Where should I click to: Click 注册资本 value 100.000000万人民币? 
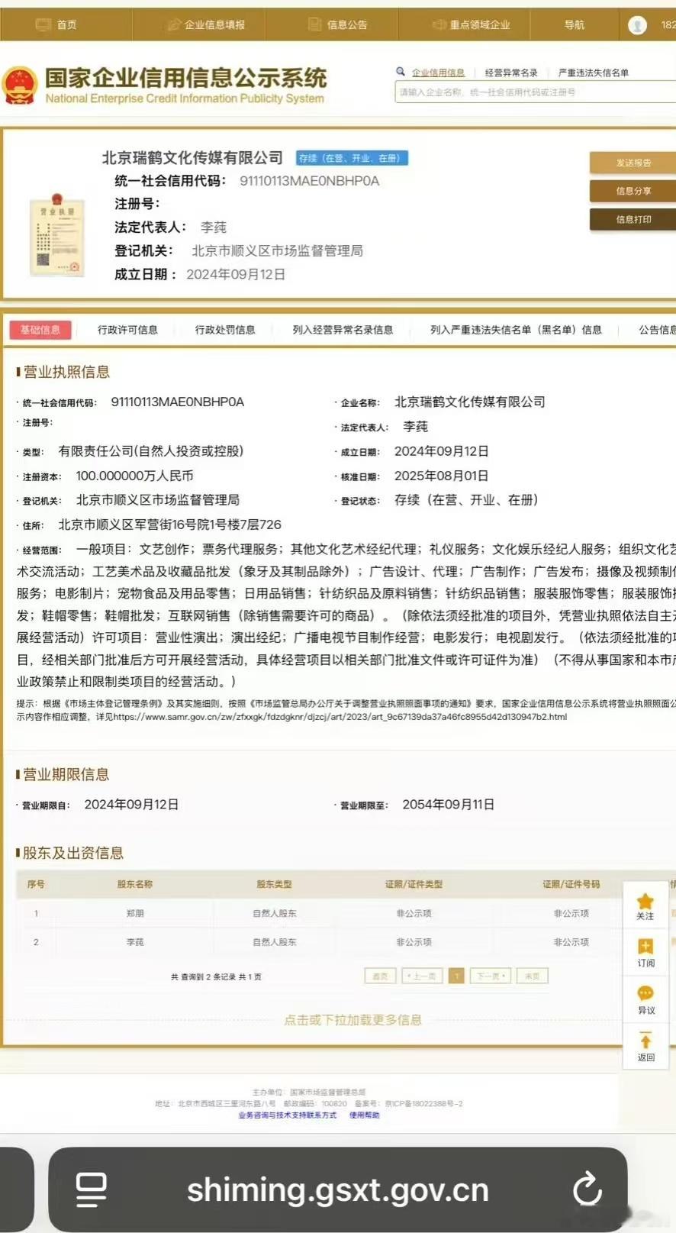click(134, 476)
